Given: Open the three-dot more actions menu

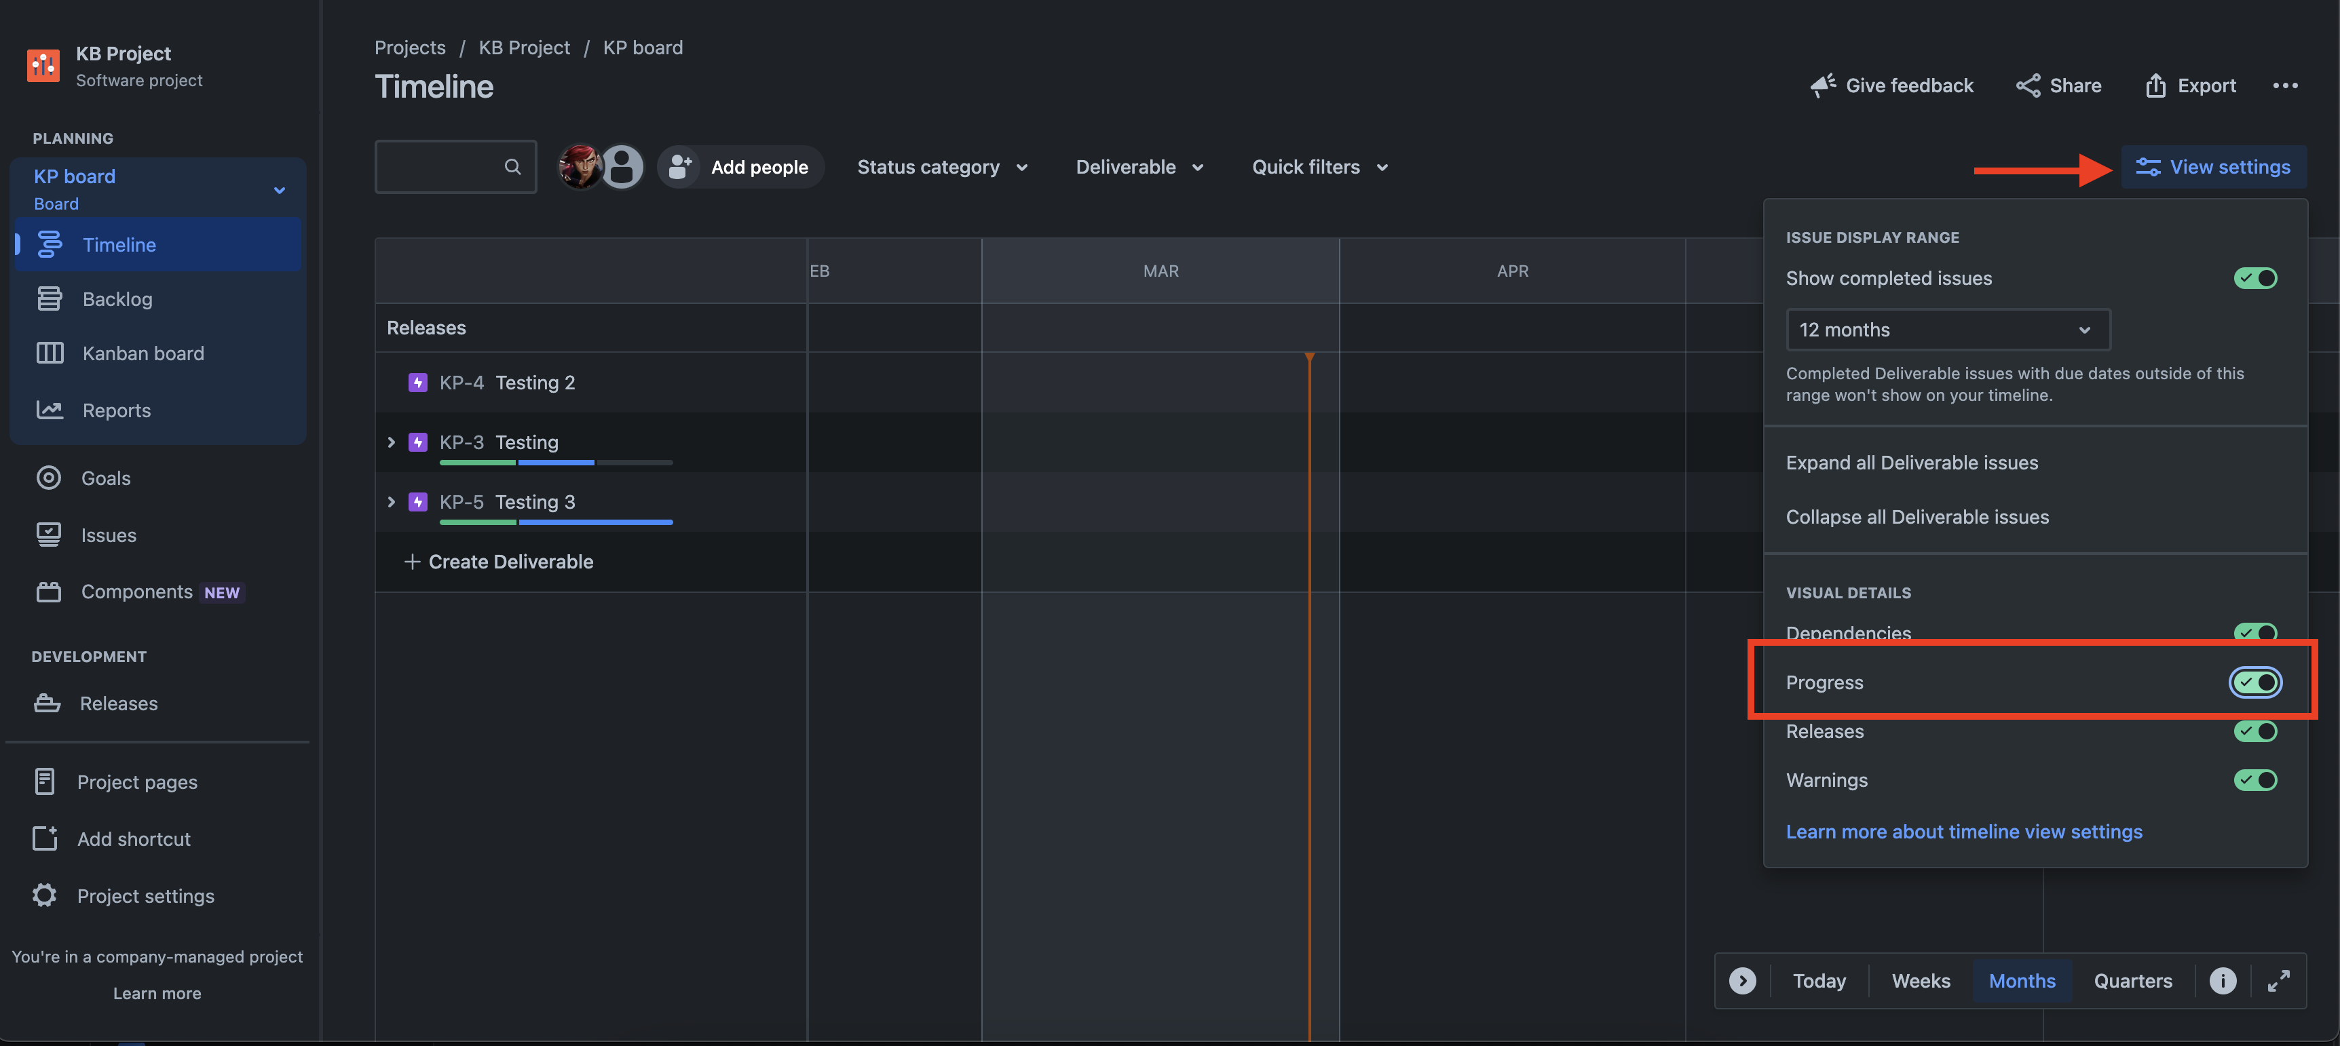Looking at the screenshot, I should pos(2284,85).
